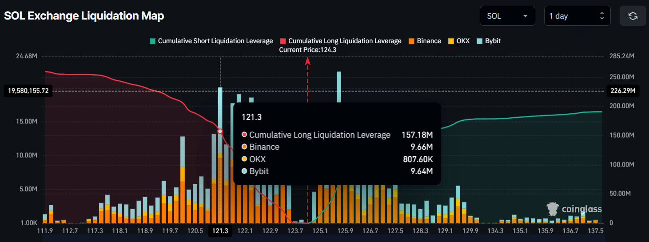Toggle the Binance legend series
This screenshot has height=242, width=649.
pyautogui.click(x=429, y=41)
